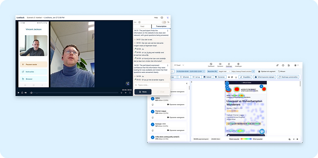Image resolution: width=318 pixels, height=158 pixels.
Task: Click Vincent Jackson's webcam thumbnail
Action: click(34, 46)
